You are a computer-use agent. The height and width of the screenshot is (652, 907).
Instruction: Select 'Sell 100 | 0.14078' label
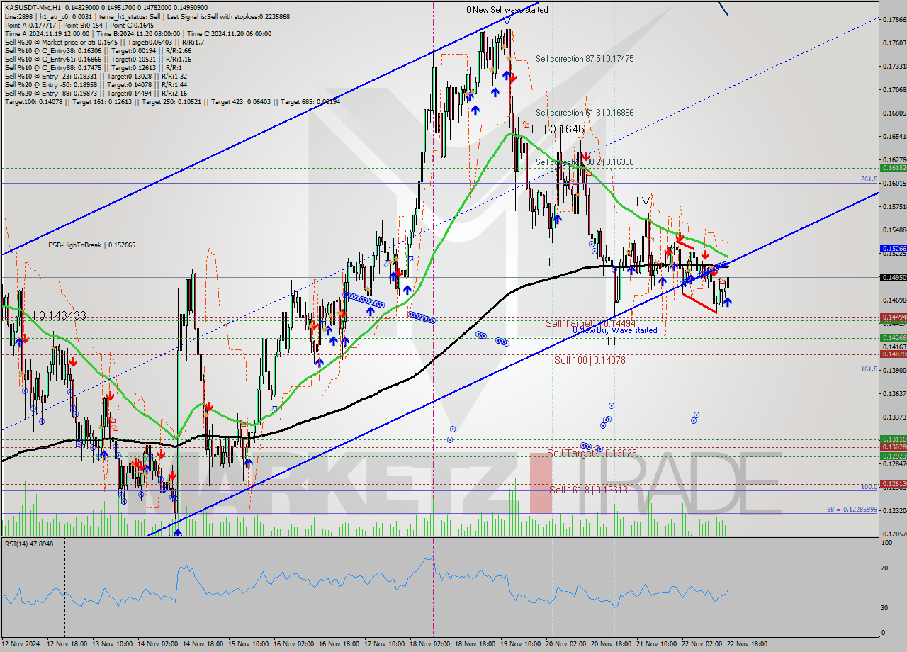(x=590, y=360)
